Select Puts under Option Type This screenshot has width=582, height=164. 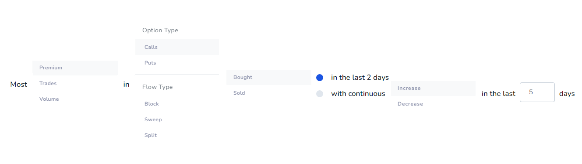(x=177, y=63)
